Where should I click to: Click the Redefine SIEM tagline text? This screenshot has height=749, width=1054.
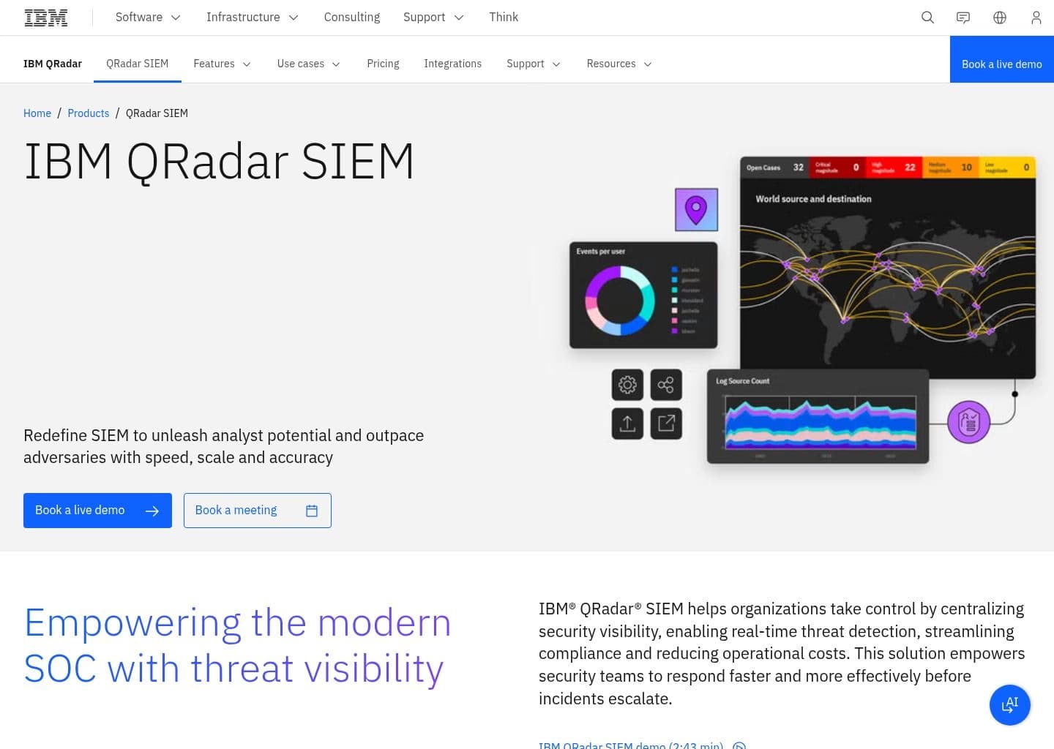pyautogui.click(x=223, y=446)
